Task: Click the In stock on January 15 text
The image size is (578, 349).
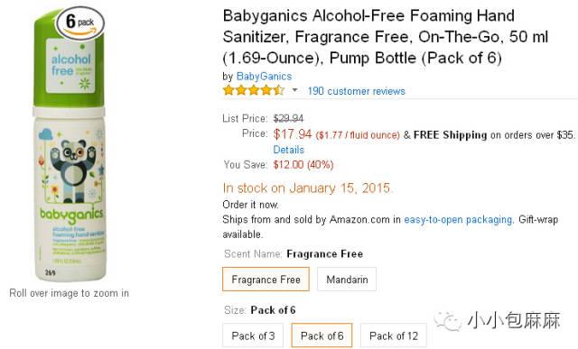Action: pyautogui.click(x=307, y=188)
